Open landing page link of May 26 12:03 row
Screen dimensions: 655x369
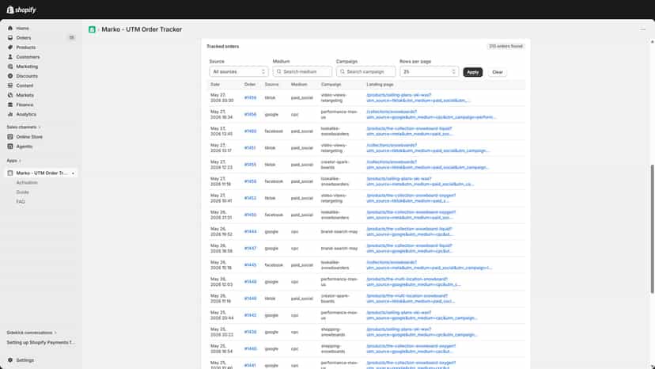pos(414,282)
